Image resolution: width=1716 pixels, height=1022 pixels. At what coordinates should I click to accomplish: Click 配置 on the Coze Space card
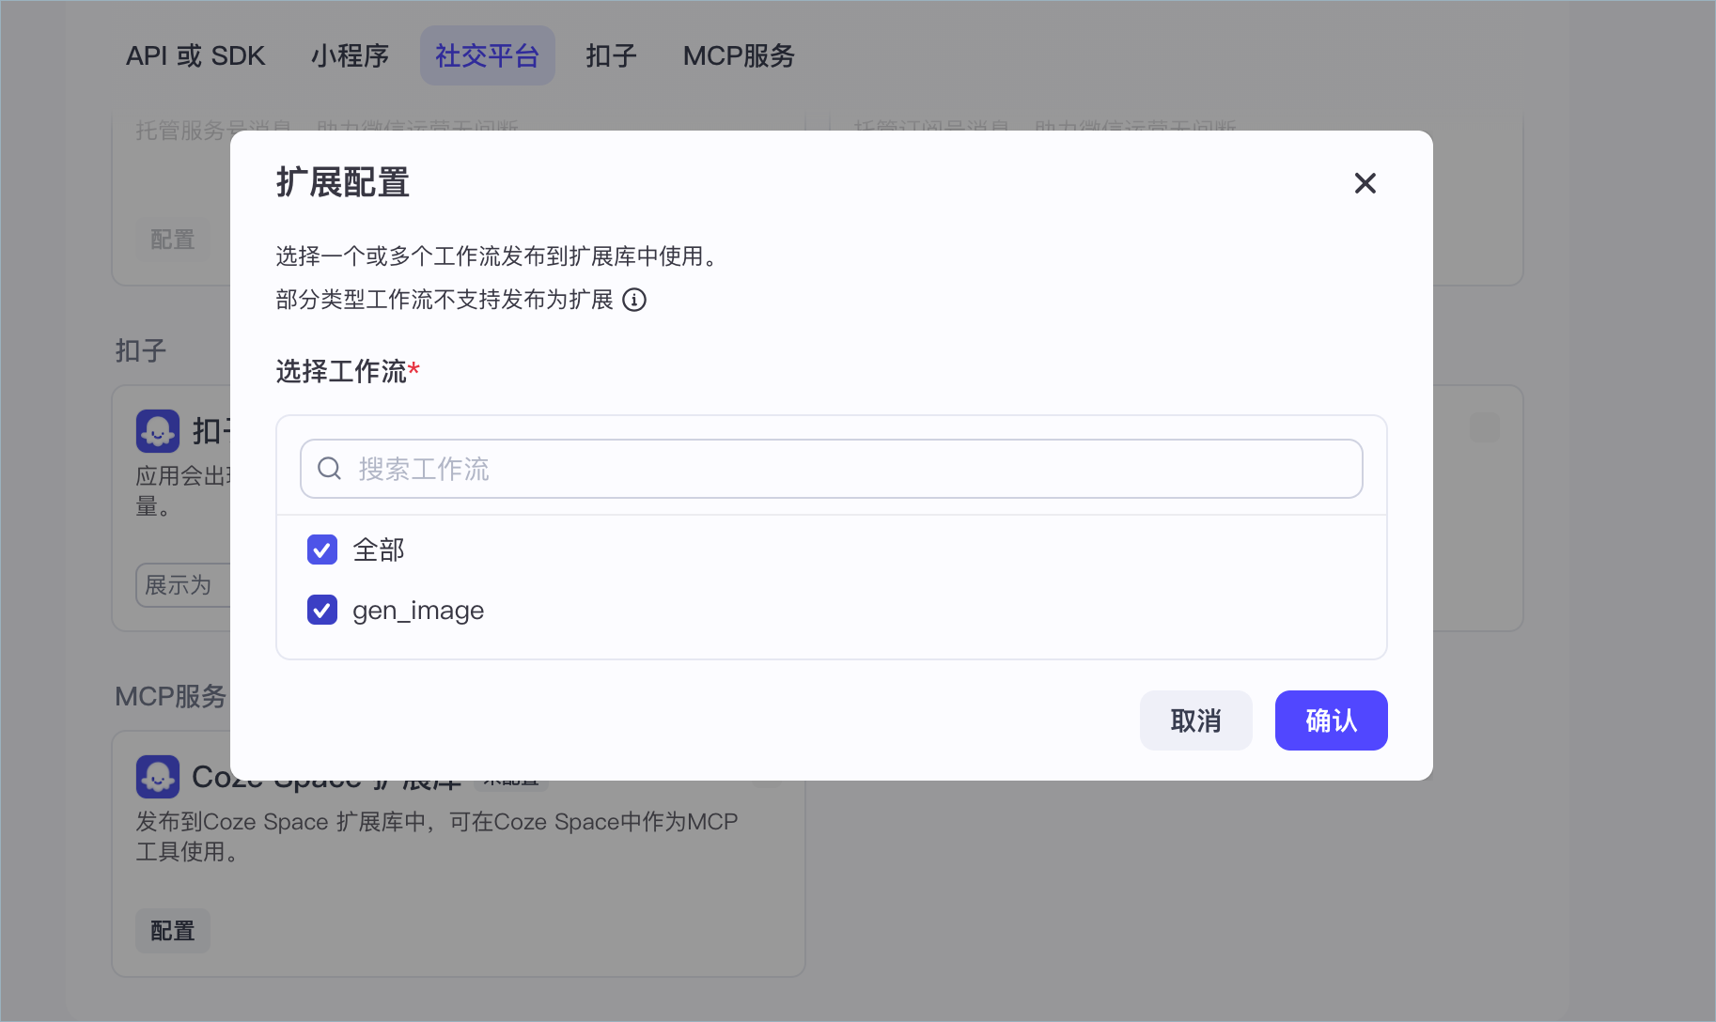click(173, 931)
